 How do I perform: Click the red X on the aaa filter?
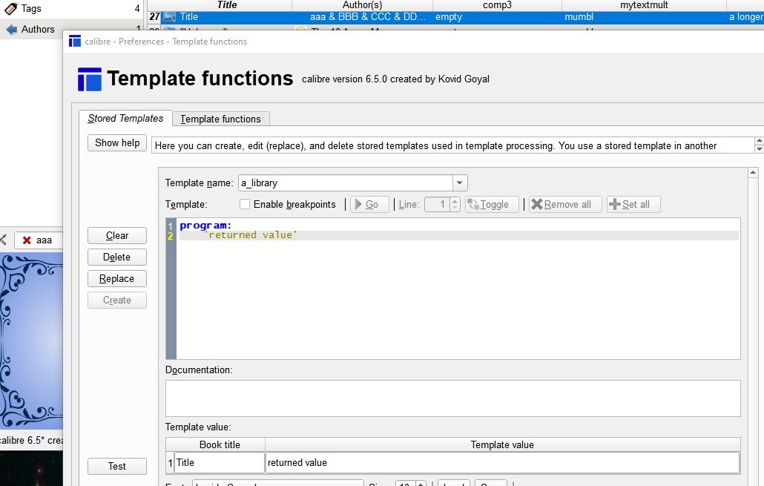tap(27, 240)
